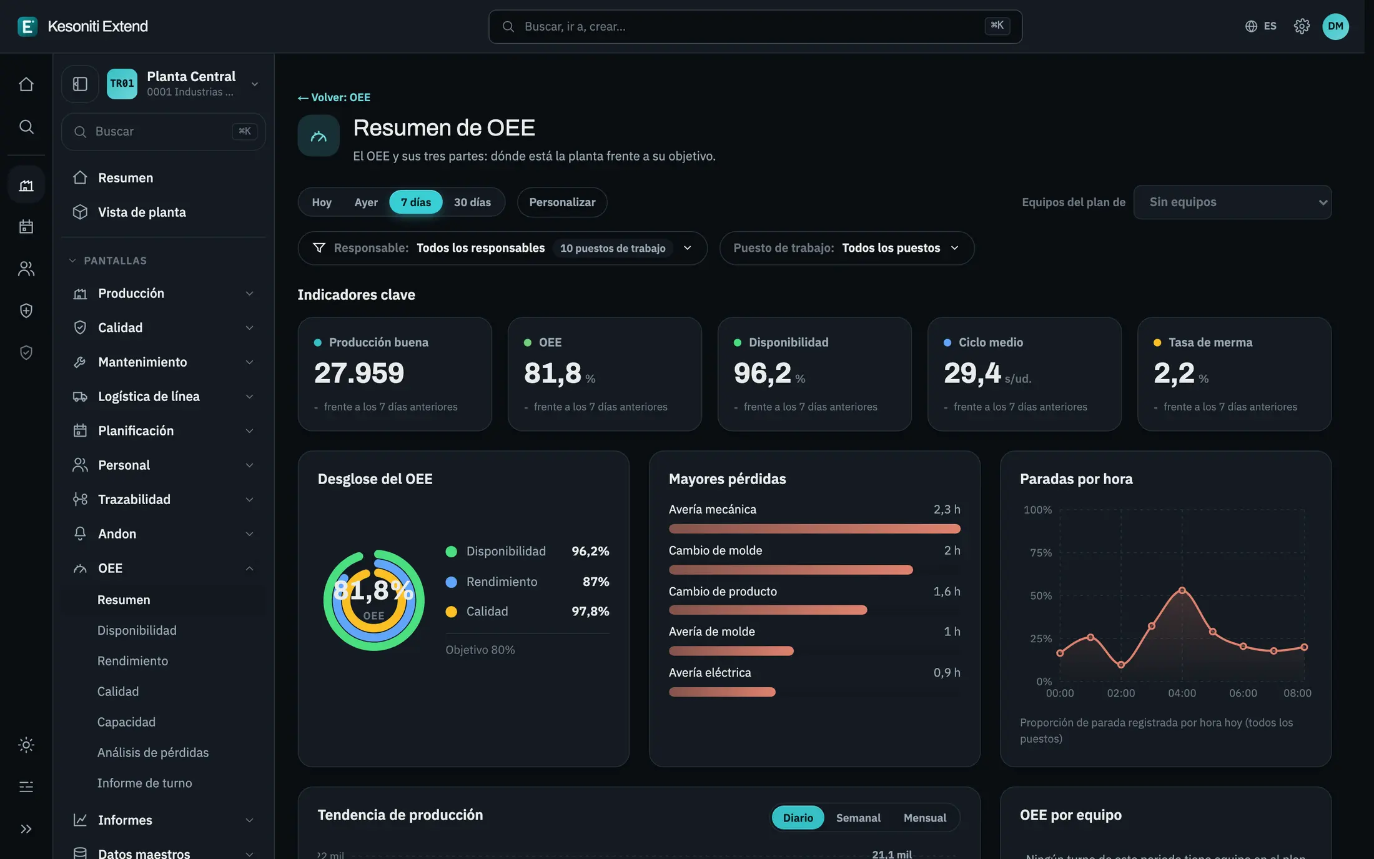This screenshot has width=1374, height=859.
Task: Open the people icon in left rail
Action: (x=26, y=269)
